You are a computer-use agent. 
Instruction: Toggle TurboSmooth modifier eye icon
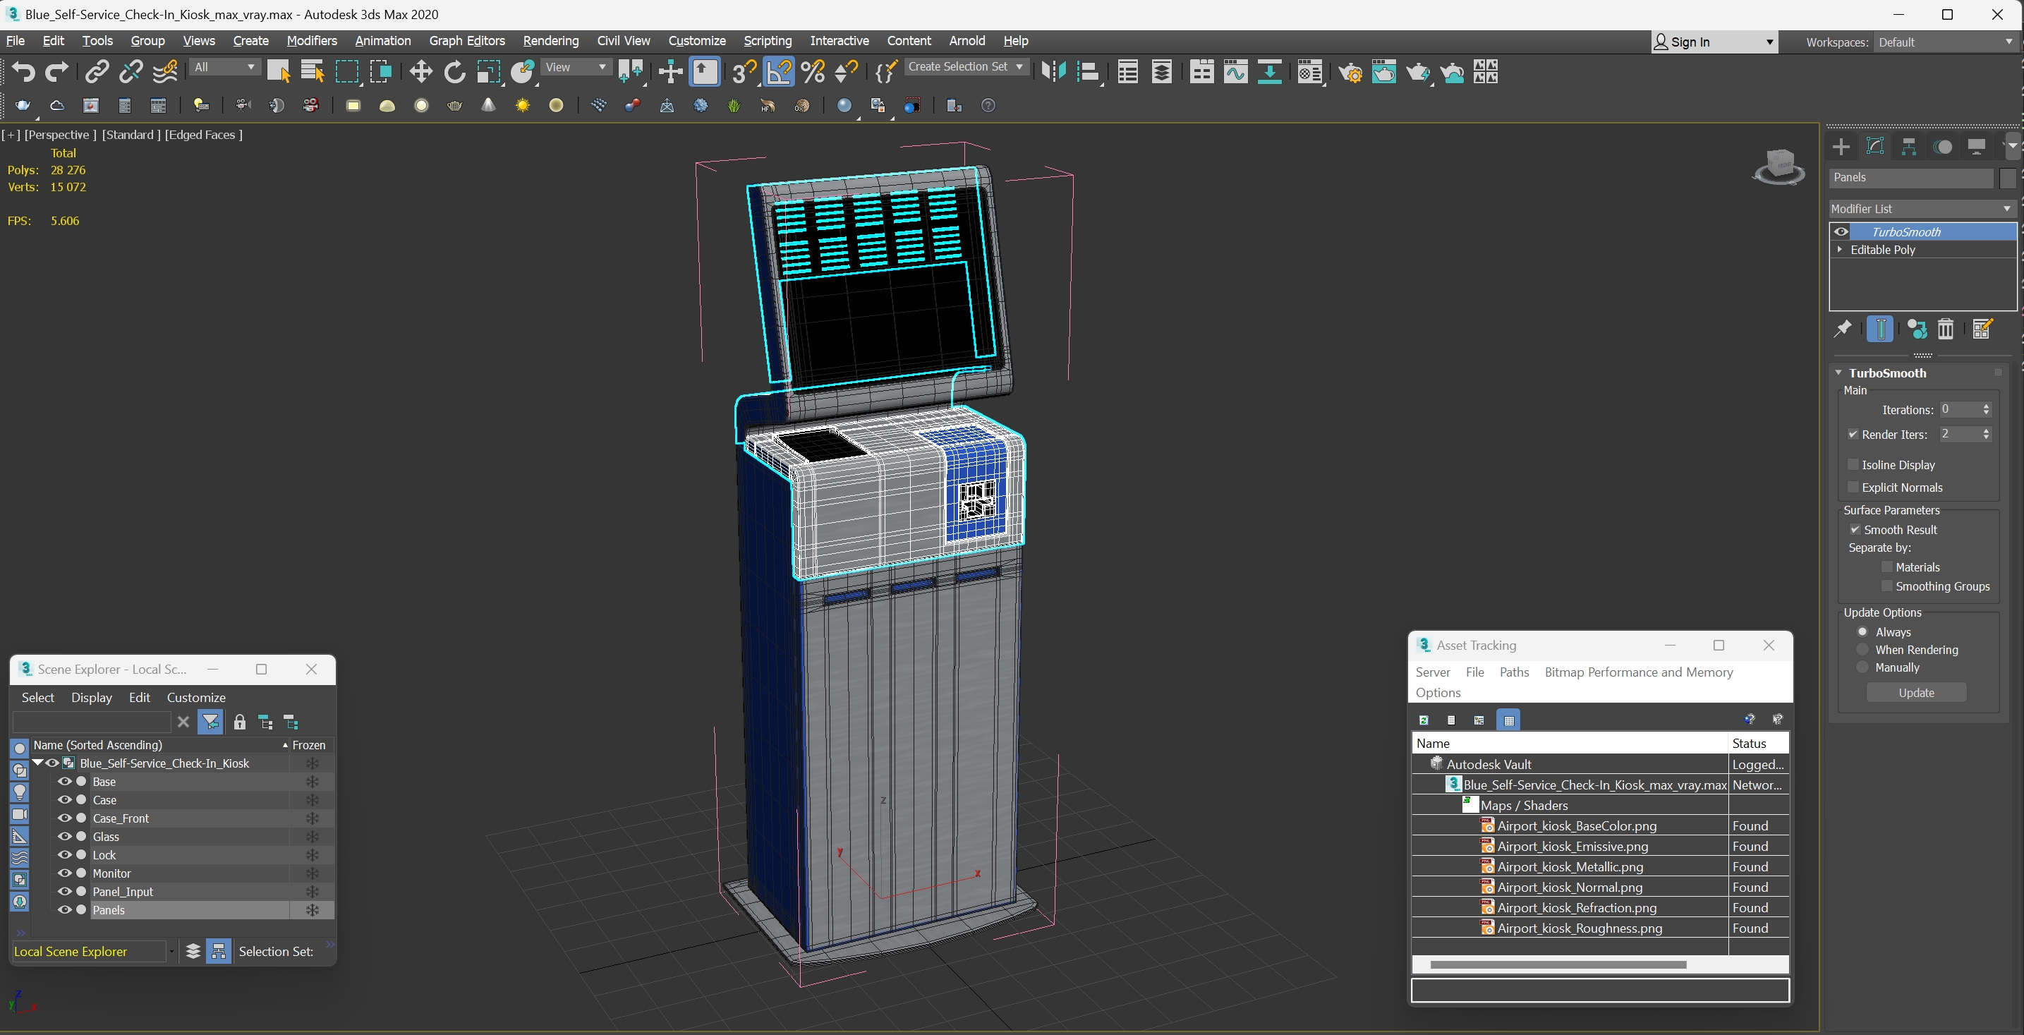click(1841, 232)
